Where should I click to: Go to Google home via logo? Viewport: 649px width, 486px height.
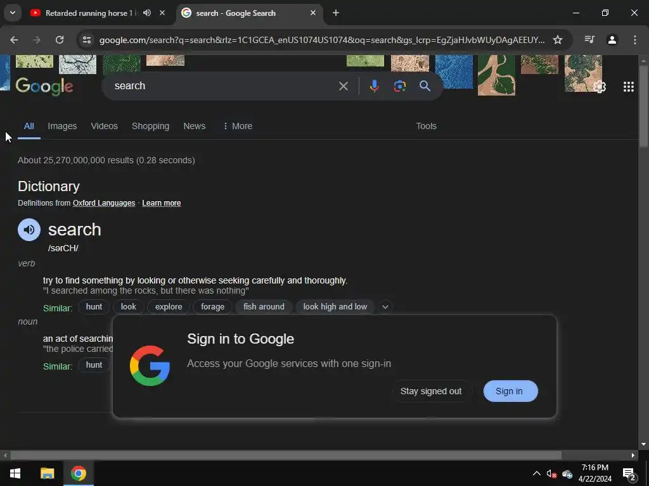[44, 86]
